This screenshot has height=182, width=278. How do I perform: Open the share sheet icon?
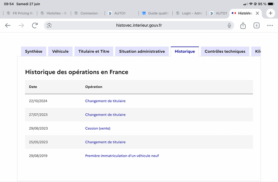[243, 25]
